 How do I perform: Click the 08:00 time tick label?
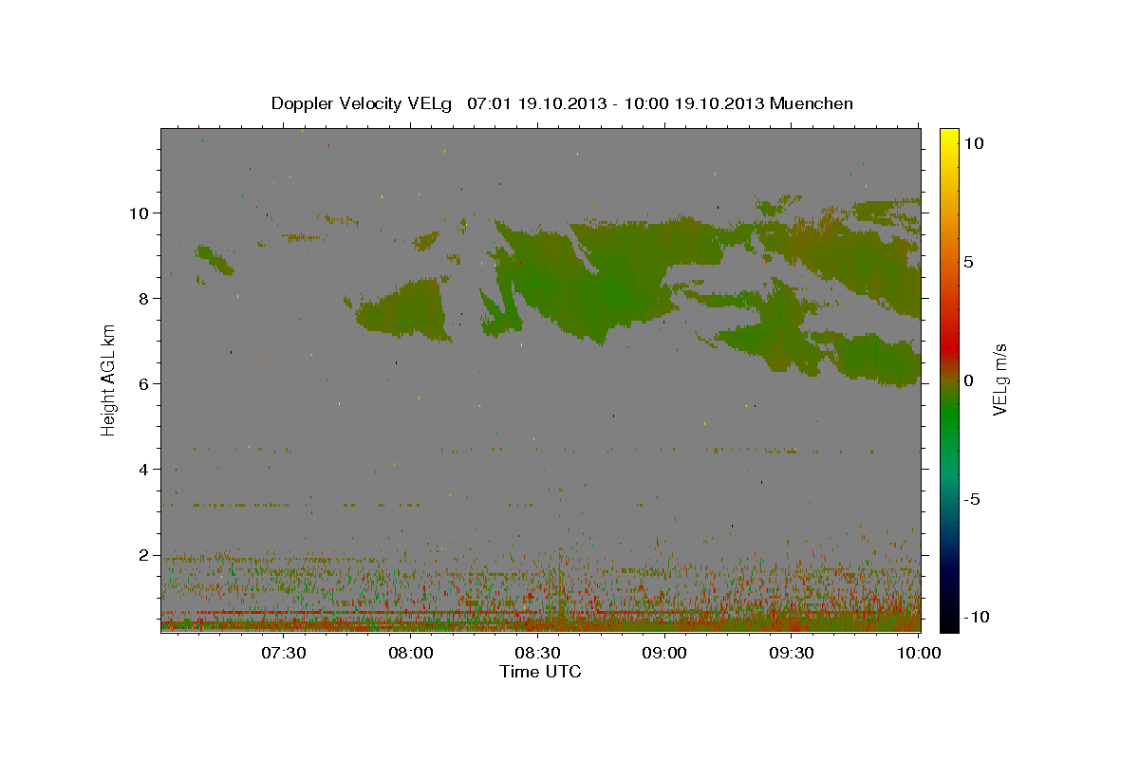[411, 653]
